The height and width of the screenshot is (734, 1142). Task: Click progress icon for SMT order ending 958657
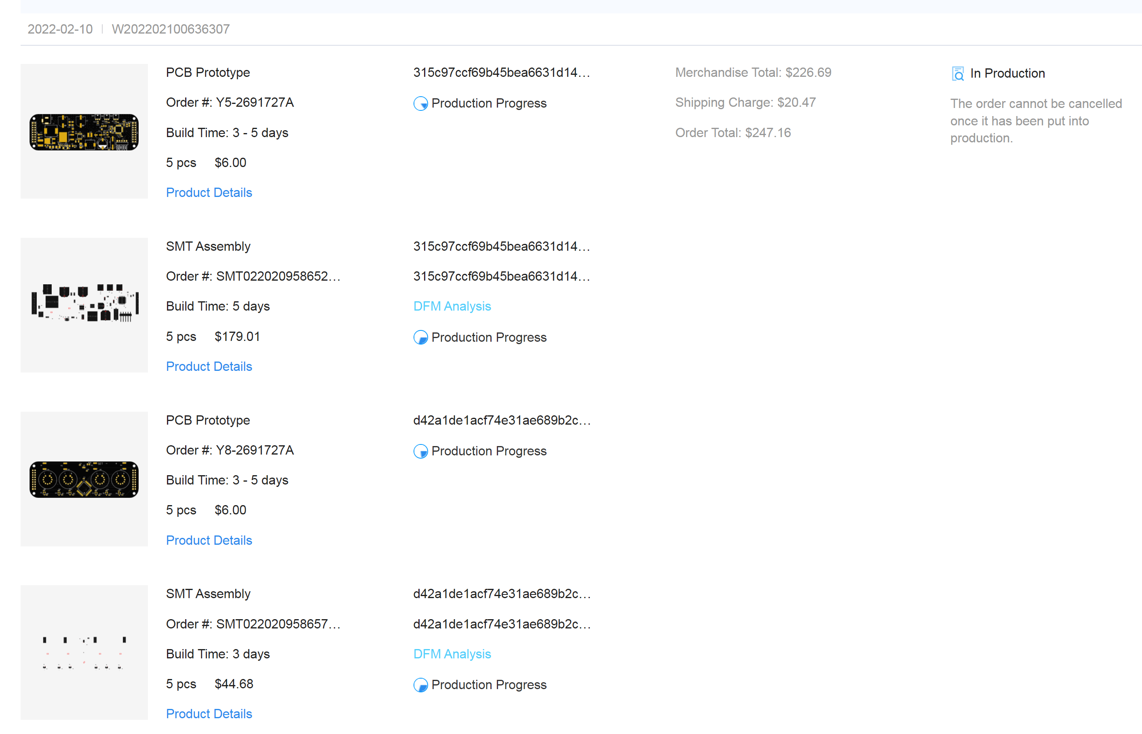click(420, 685)
